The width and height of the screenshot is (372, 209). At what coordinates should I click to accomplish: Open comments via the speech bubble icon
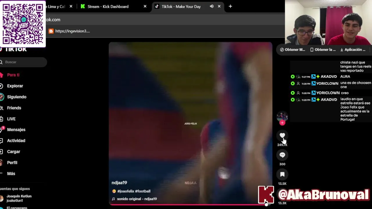pyautogui.click(x=282, y=155)
